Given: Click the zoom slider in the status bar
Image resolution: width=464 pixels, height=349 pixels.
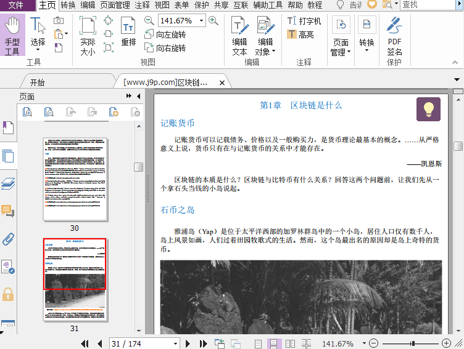Looking at the screenshot, I should (x=412, y=343).
